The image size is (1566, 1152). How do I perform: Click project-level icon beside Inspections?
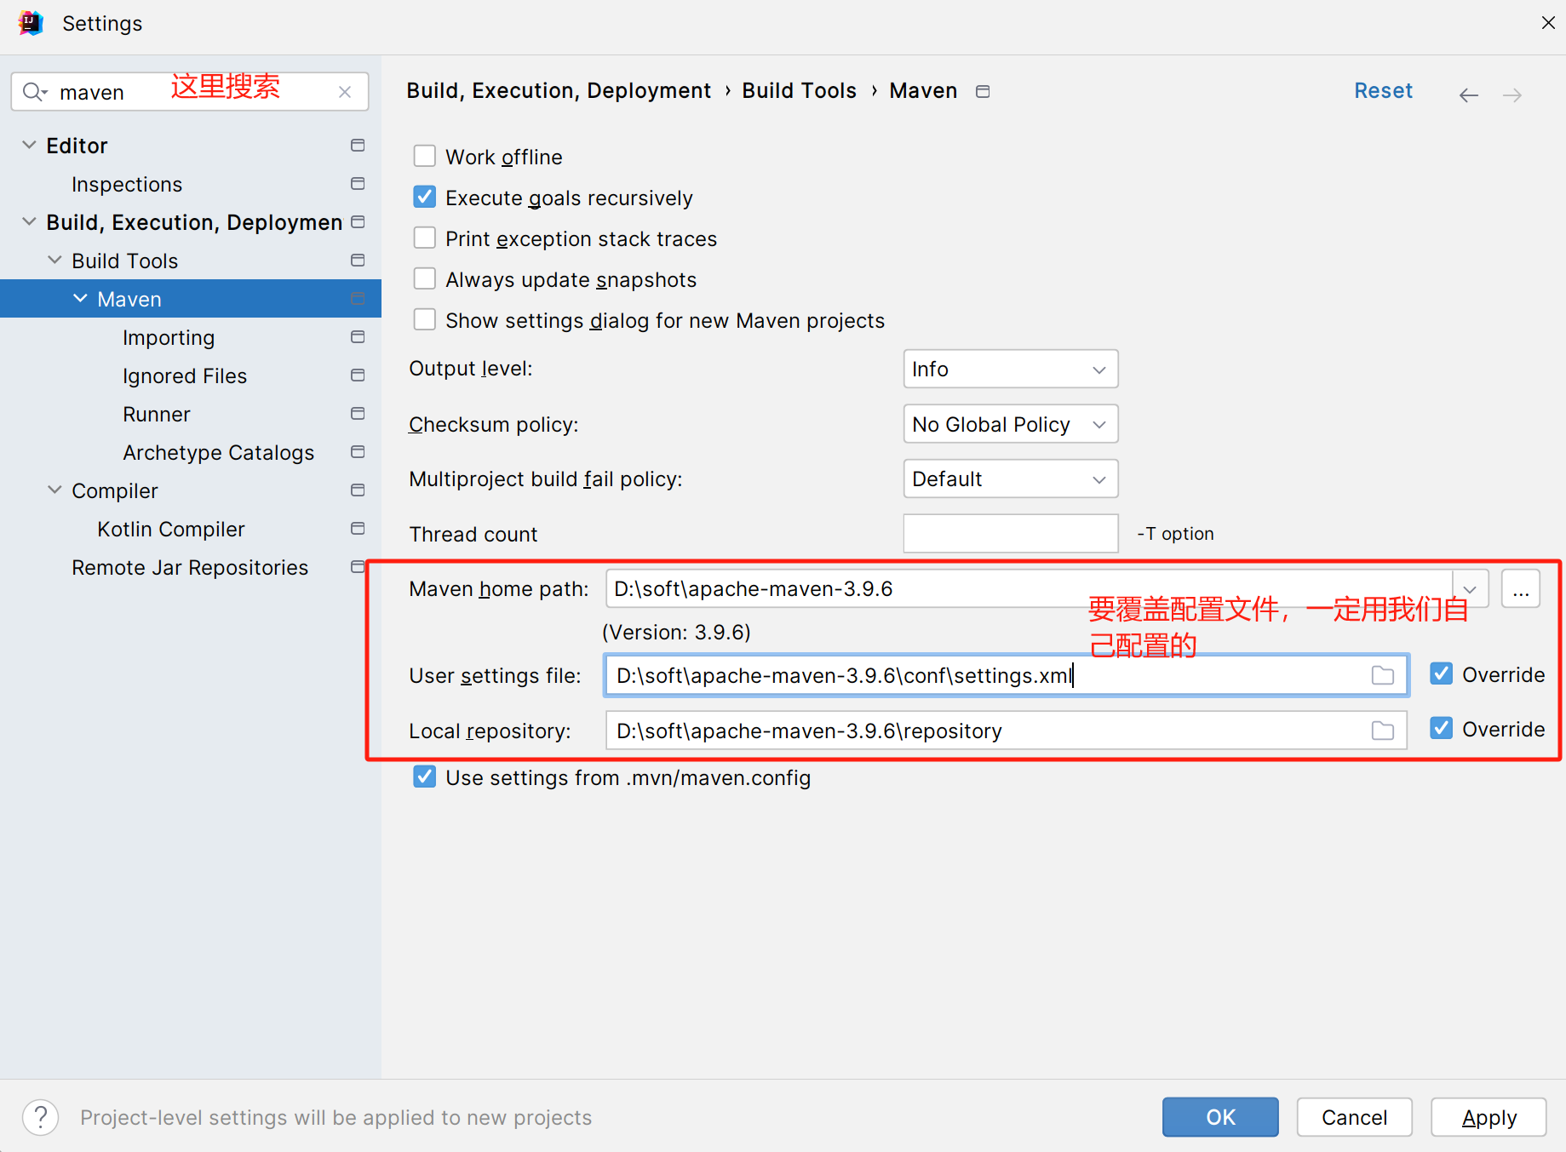click(x=358, y=184)
